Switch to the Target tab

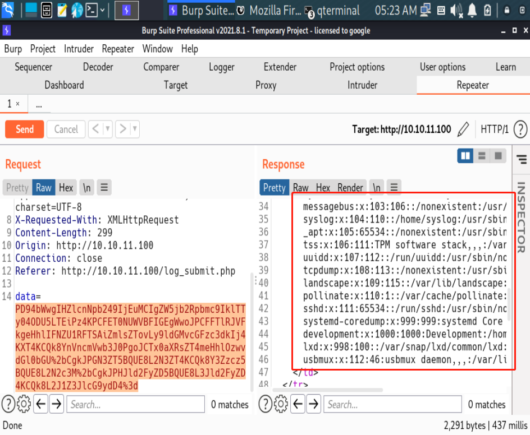pos(176,85)
